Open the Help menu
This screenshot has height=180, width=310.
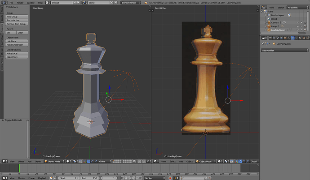(x=40, y=3)
